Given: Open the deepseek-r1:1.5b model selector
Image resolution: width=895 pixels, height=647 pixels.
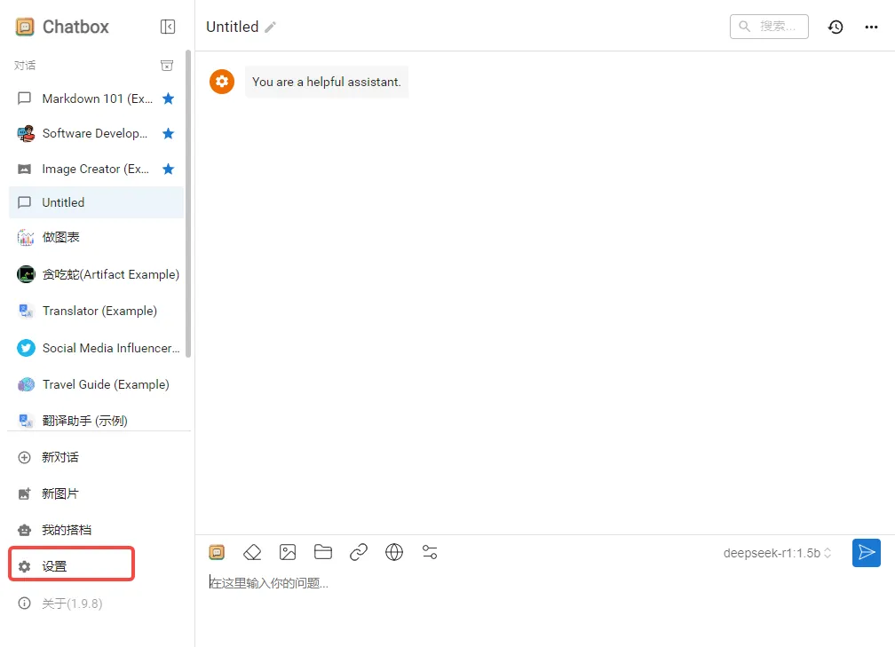Looking at the screenshot, I should (x=777, y=553).
